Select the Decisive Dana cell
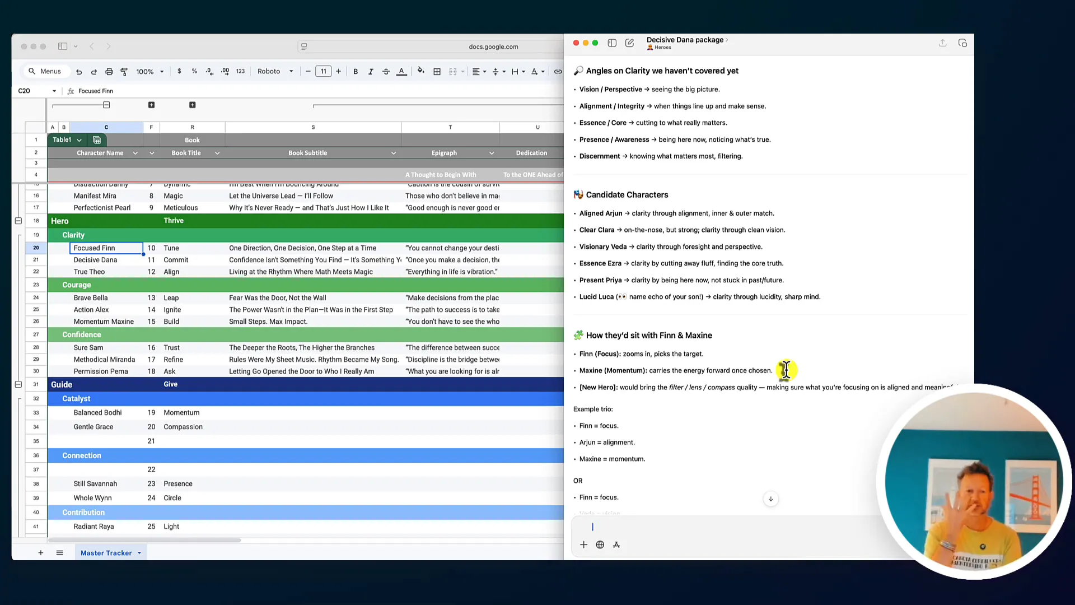 (x=95, y=260)
